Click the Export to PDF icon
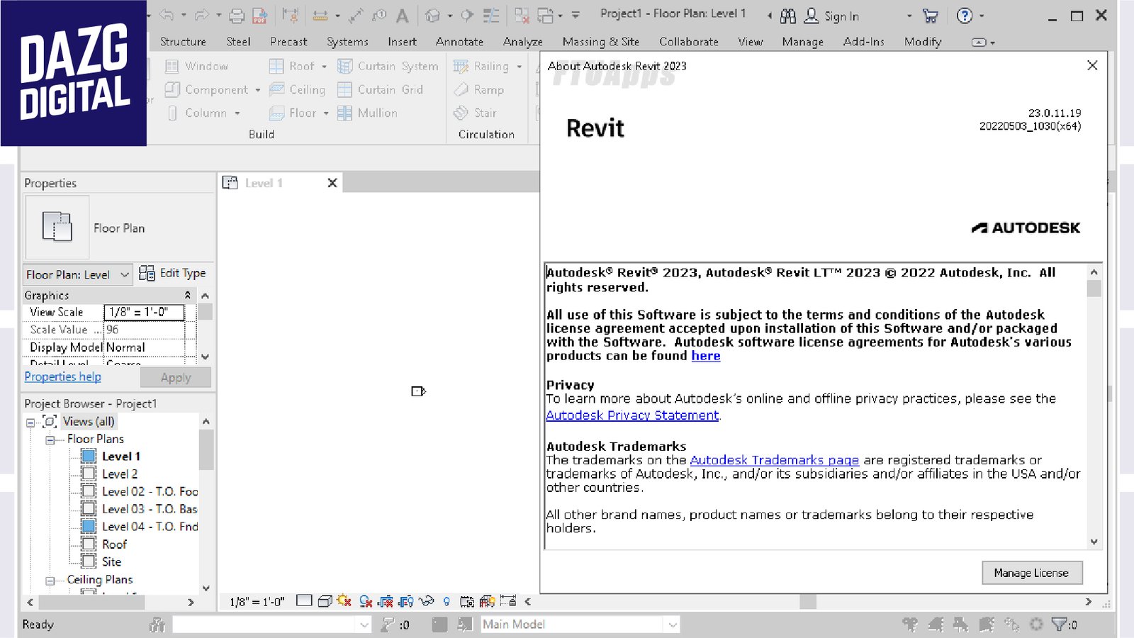 [260, 15]
